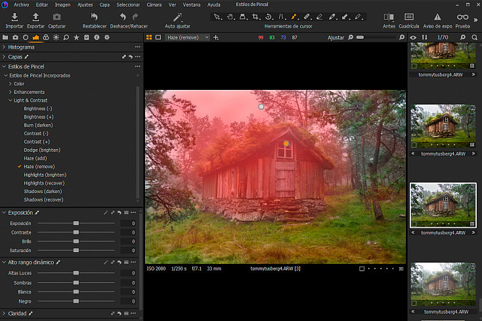This screenshot has height=321, width=482.
Task: Open the info (i) tool tab
Action: pyautogui.click(x=97, y=37)
